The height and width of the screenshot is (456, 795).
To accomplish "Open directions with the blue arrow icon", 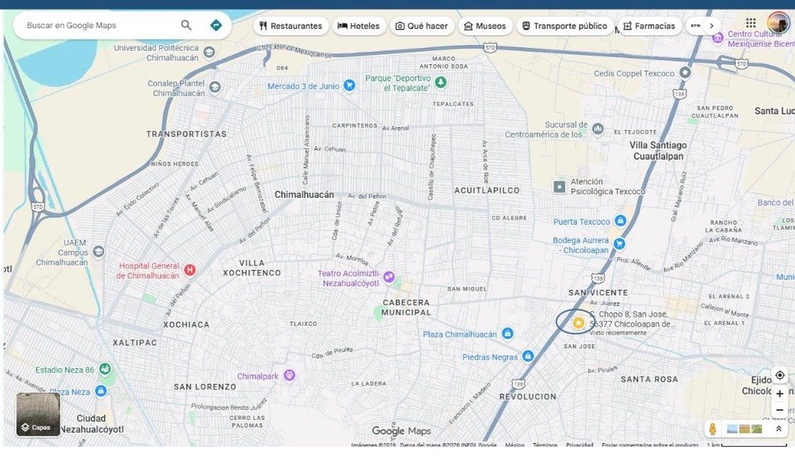I will (x=216, y=25).
